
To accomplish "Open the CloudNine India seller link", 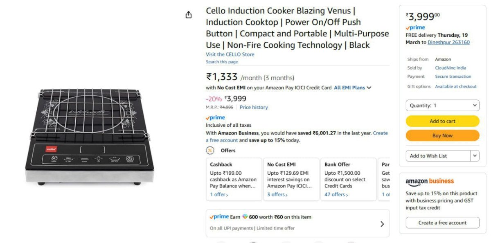I will 450,67.
